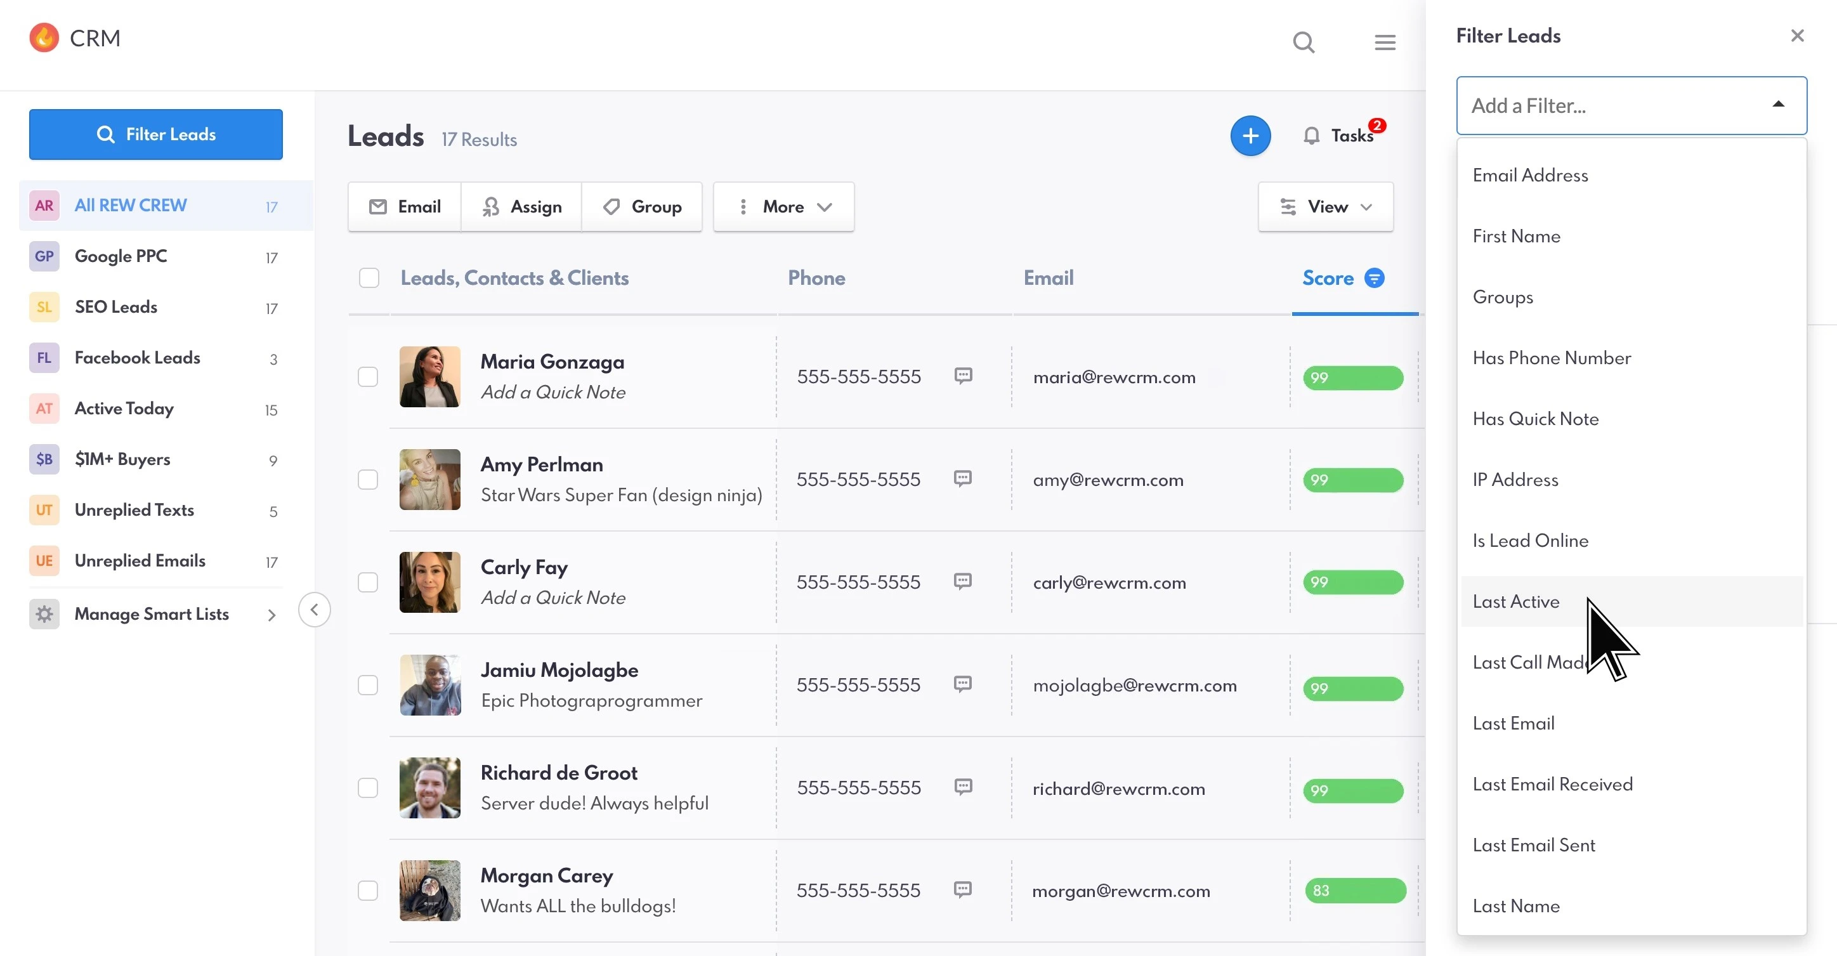
Task: Toggle the checkbox next to Maria Gonzaga
Action: coord(368,376)
